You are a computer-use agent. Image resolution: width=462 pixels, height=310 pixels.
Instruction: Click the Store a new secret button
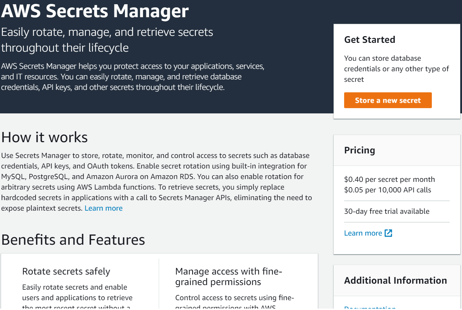point(388,100)
